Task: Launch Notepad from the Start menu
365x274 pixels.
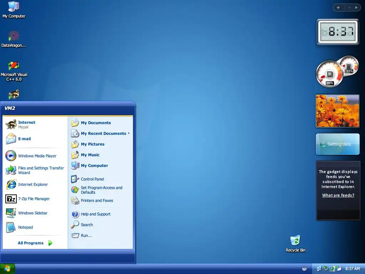Action: (35, 227)
